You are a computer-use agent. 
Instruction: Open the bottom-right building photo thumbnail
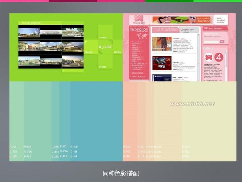click(x=73, y=61)
